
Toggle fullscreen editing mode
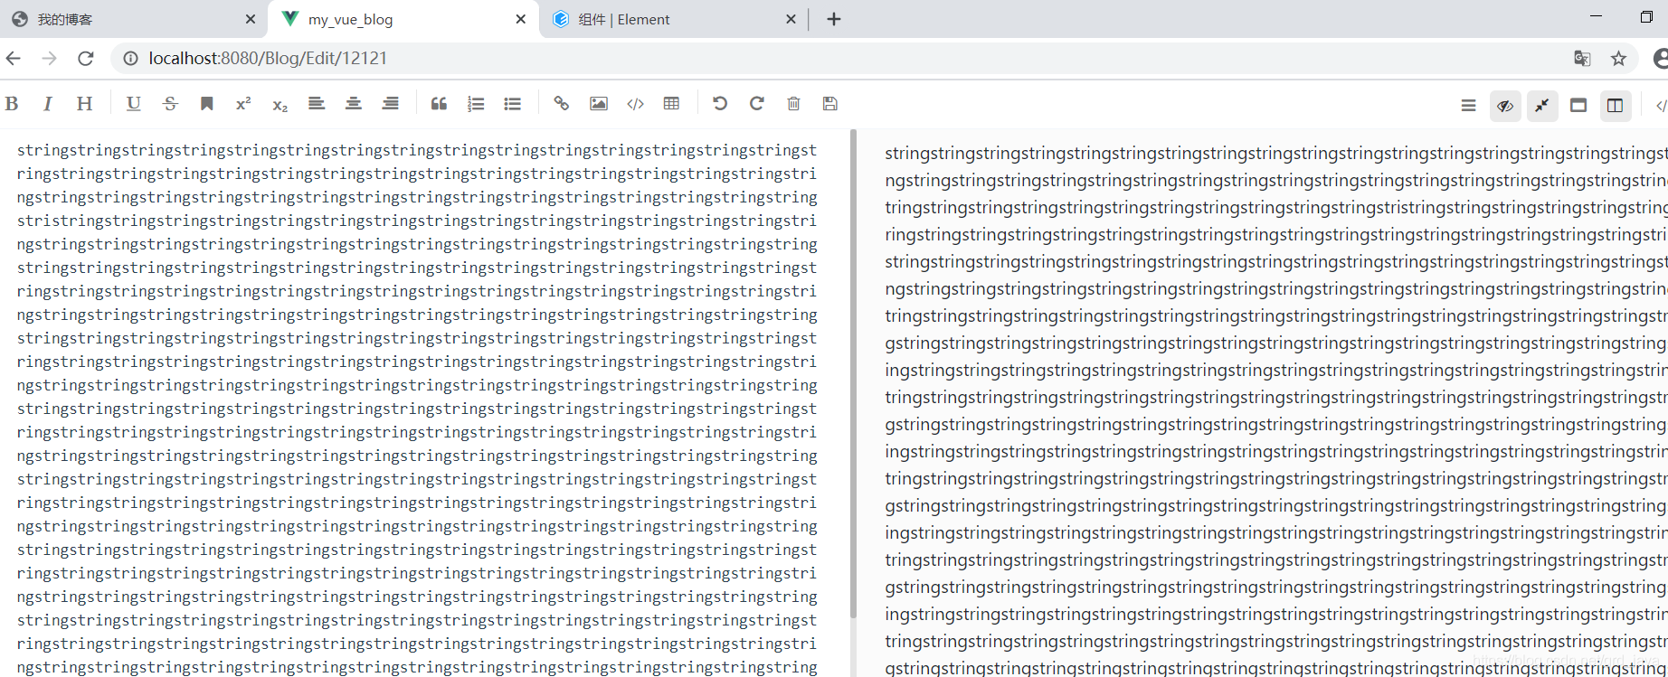[1542, 106]
